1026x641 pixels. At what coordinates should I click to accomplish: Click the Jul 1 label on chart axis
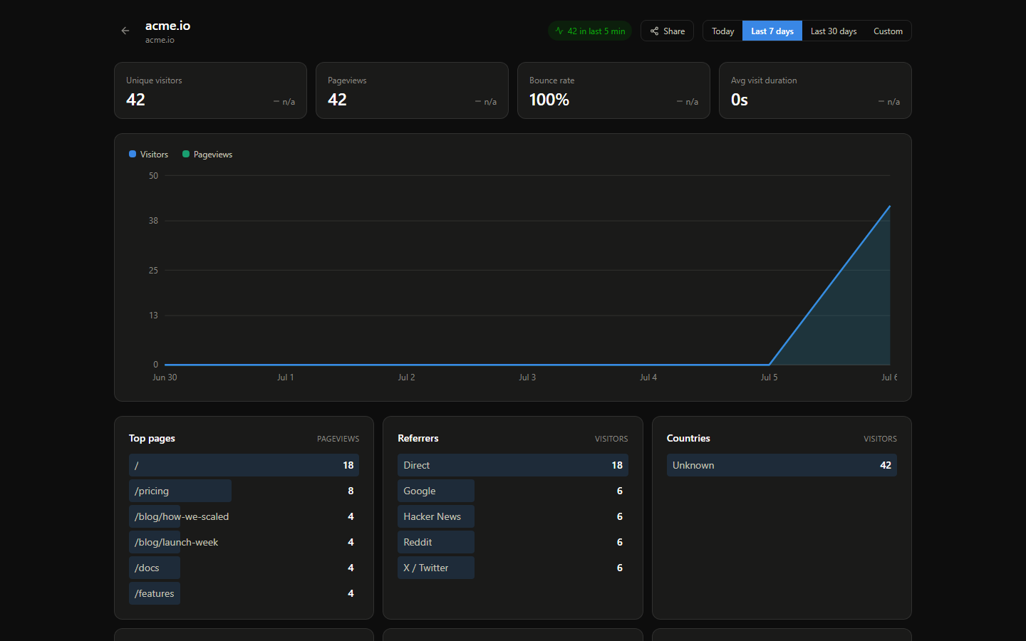point(285,377)
